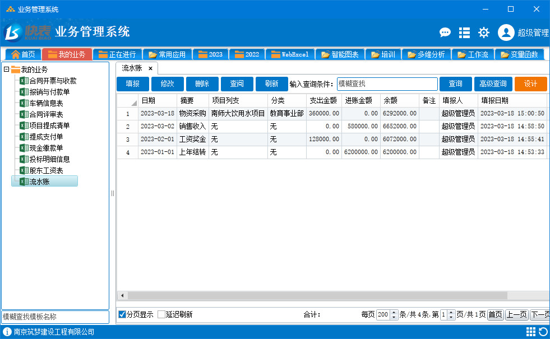Screen dimensions: 550x339
Task: Click the horizontal scrollbar left arrow
Action: pyautogui.click(x=122, y=295)
